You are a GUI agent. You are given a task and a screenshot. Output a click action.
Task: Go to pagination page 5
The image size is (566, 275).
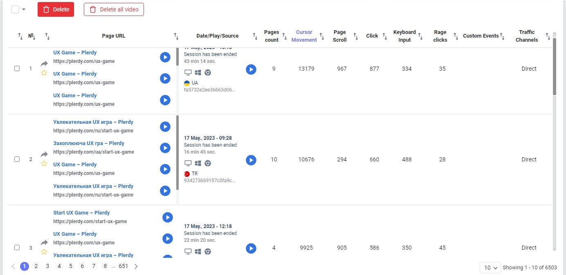tap(71, 266)
